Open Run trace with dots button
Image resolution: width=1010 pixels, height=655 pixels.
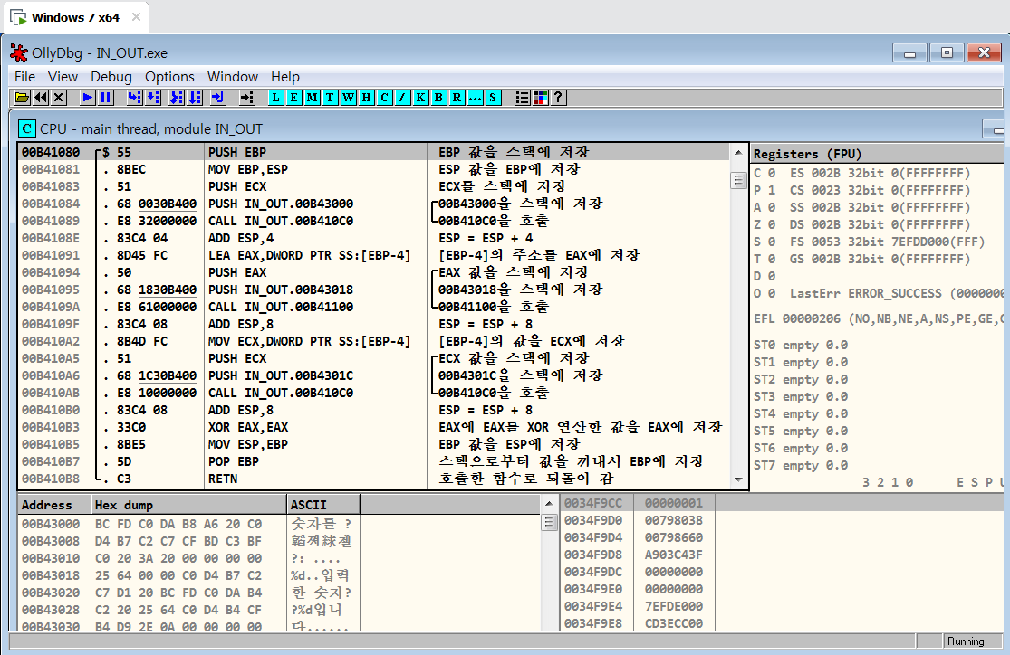point(475,97)
